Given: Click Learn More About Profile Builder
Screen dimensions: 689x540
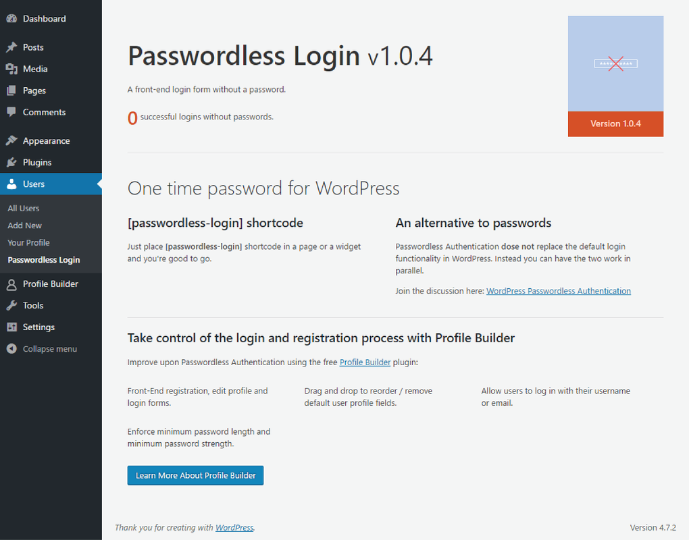Looking at the screenshot, I should pos(195,475).
